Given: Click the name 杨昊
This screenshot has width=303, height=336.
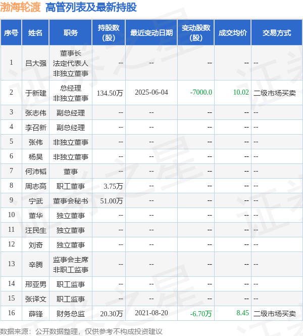Looking at the screenshot, I should (36, 157).
